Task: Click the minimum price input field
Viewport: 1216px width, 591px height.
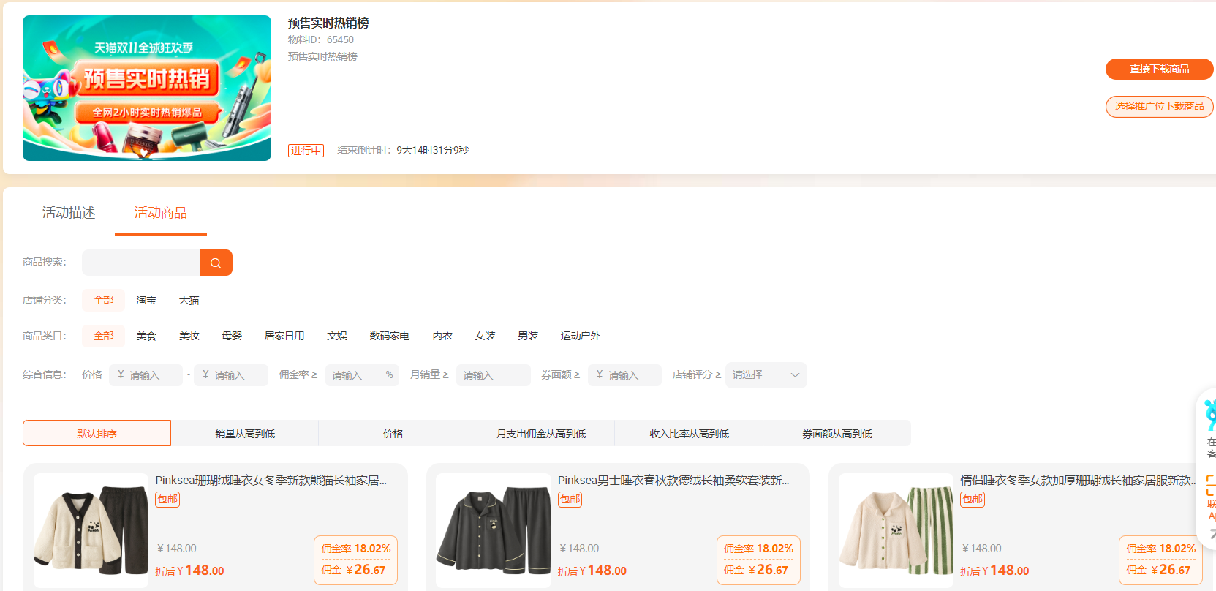Action: (x=146, y=375)
